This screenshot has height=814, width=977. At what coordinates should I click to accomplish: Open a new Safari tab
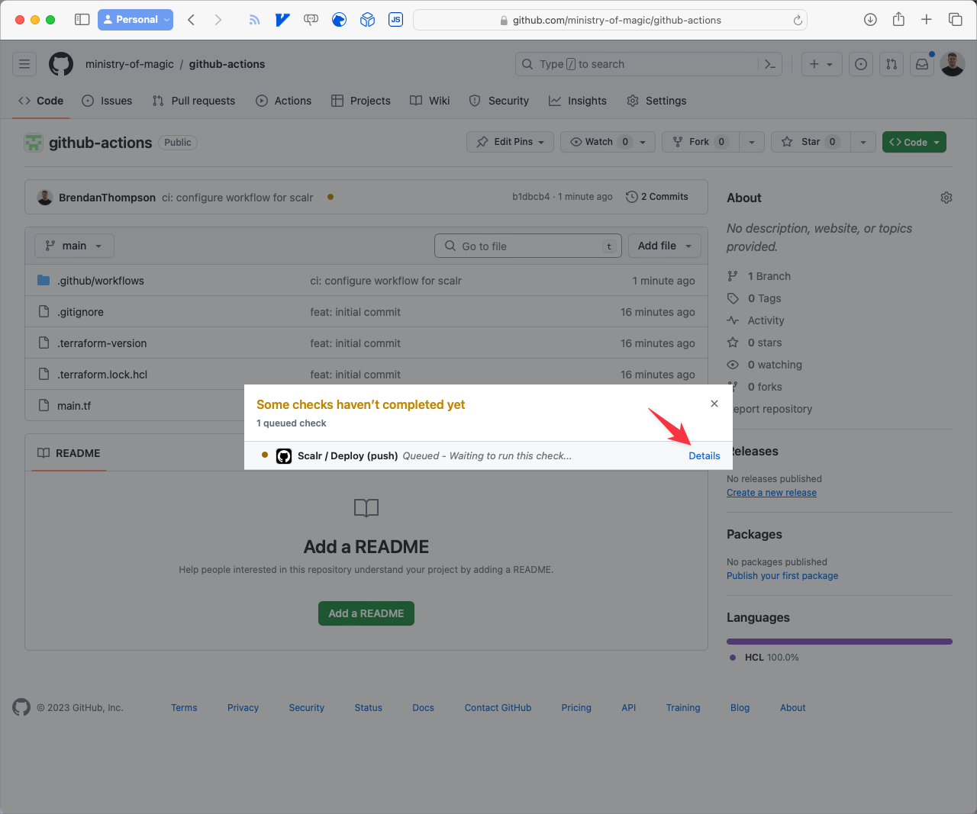(927, 20)
